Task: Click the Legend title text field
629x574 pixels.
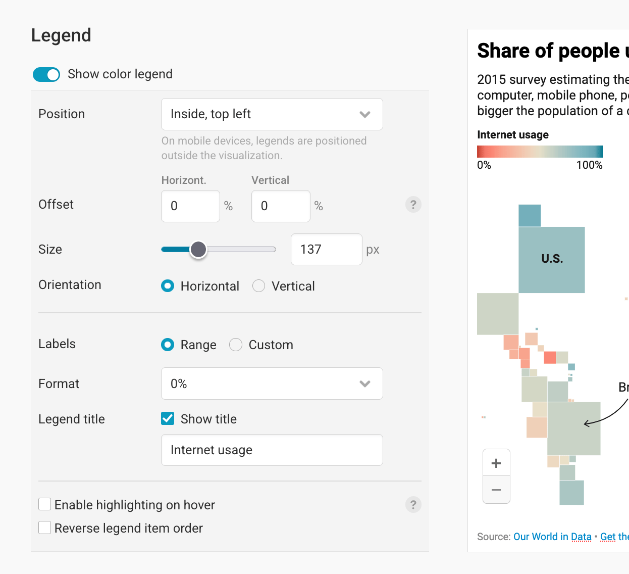Action: pos(272,450)
